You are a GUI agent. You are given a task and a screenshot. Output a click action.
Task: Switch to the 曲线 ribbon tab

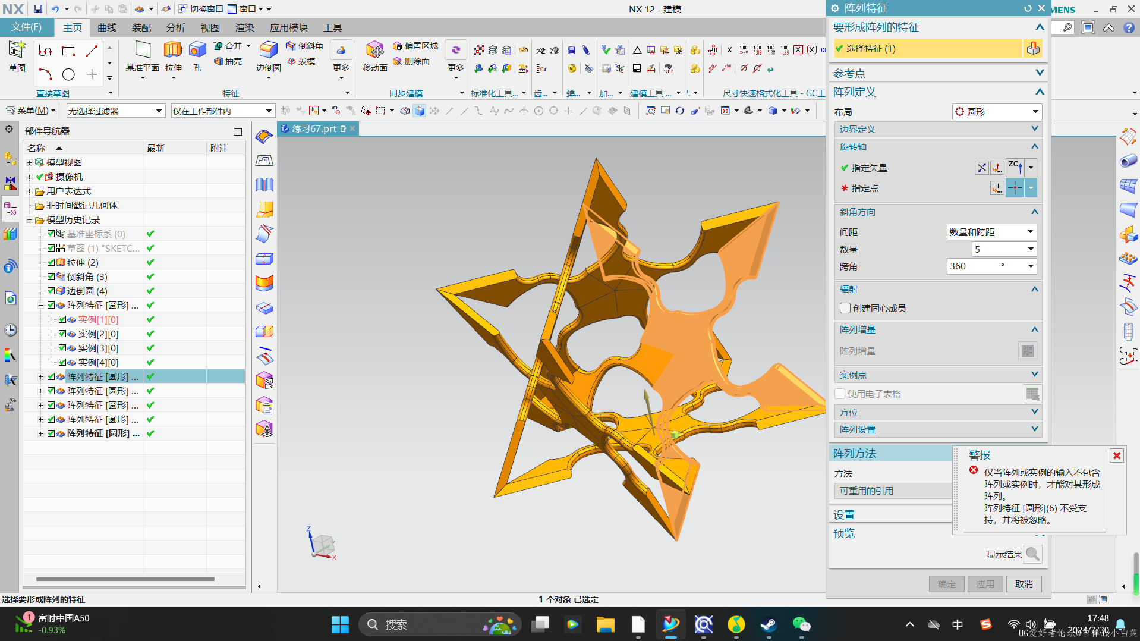107,28
